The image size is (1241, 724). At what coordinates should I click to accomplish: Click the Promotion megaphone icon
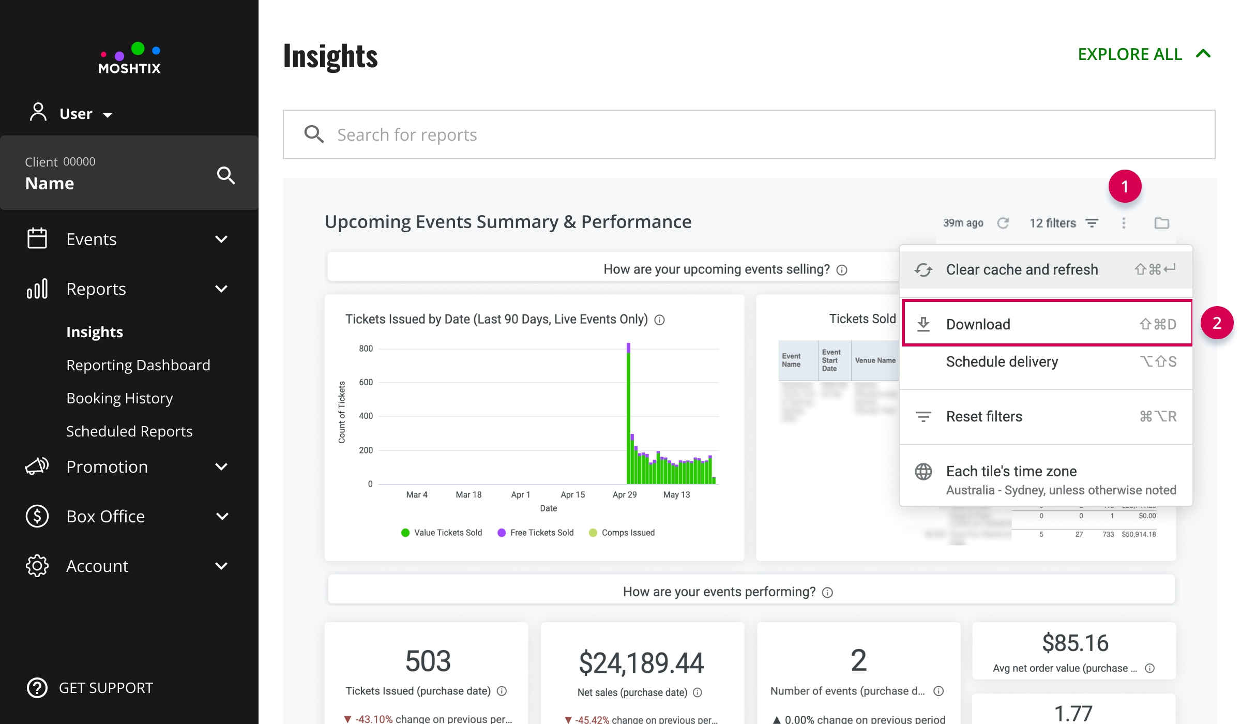(x=37, y=466)
